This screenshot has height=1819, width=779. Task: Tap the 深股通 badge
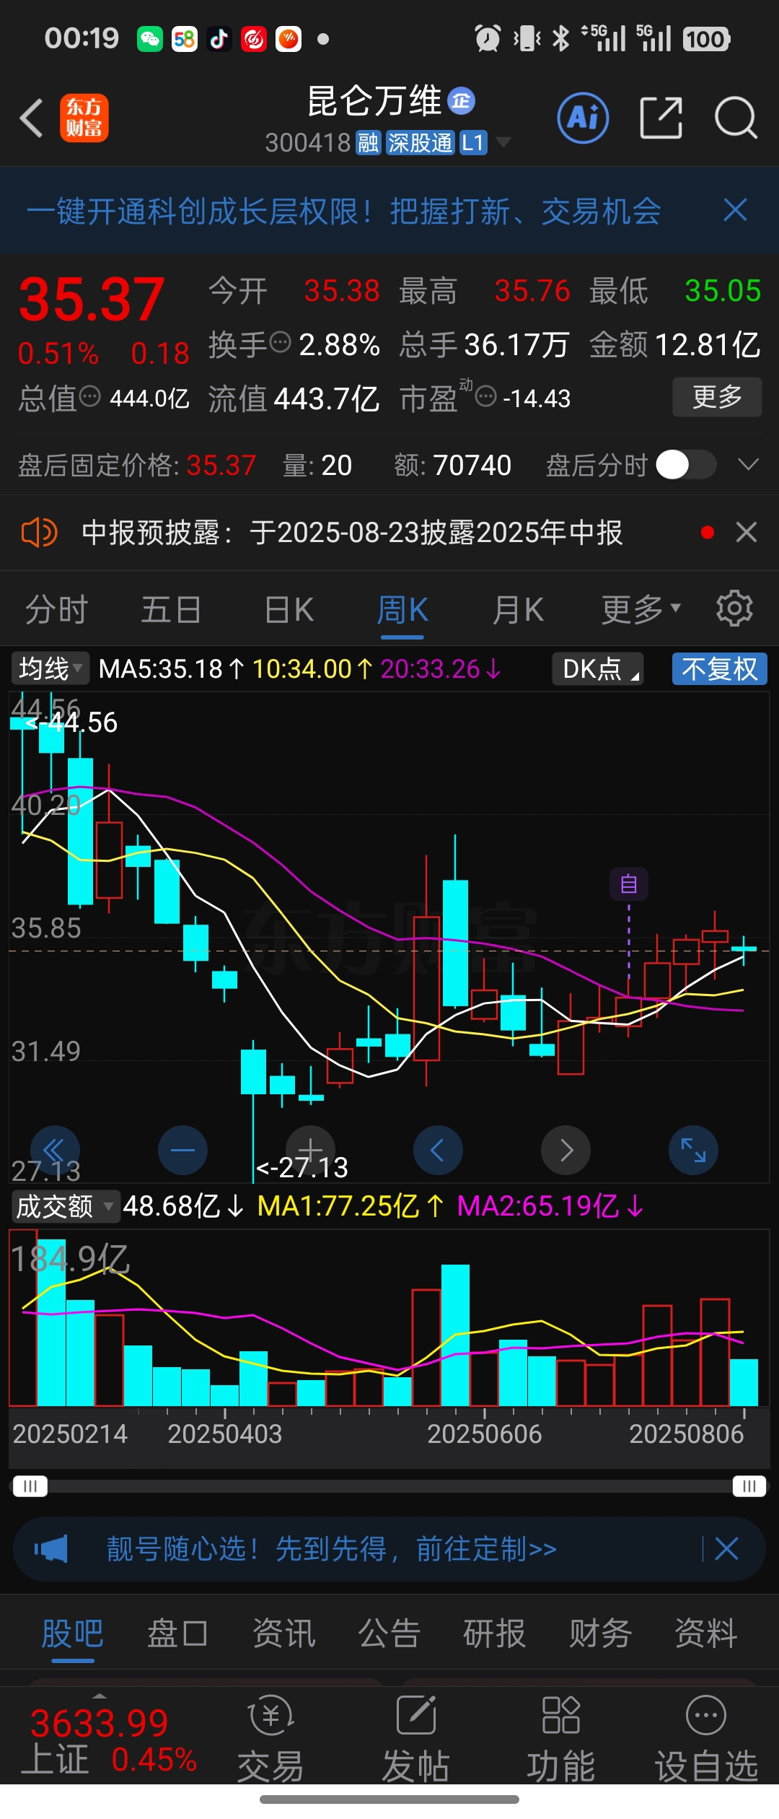[x=420, y=143]
